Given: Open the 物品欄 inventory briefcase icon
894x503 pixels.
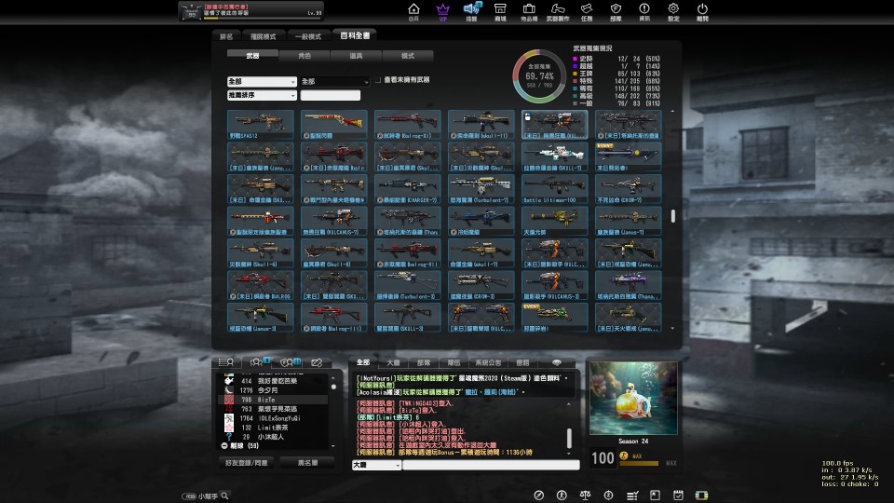Looking at the screenshot, I should 529,9.
